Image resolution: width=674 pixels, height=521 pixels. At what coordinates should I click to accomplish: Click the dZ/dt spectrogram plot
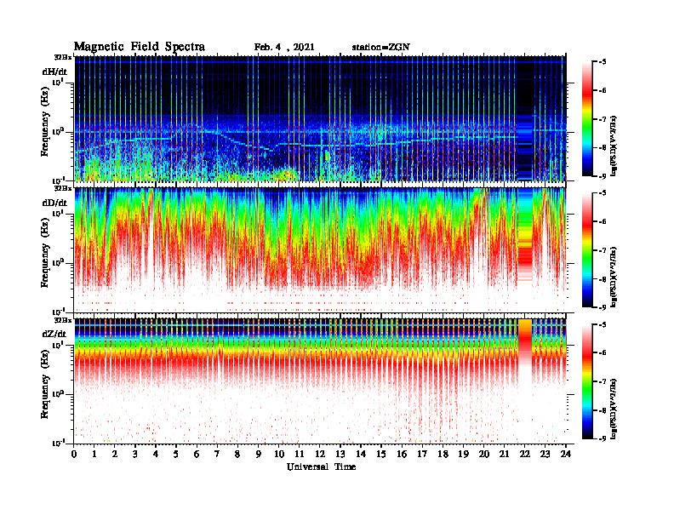[x=320, y=381]
